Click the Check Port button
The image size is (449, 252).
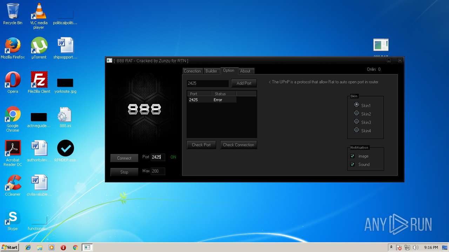click(201, 145)
